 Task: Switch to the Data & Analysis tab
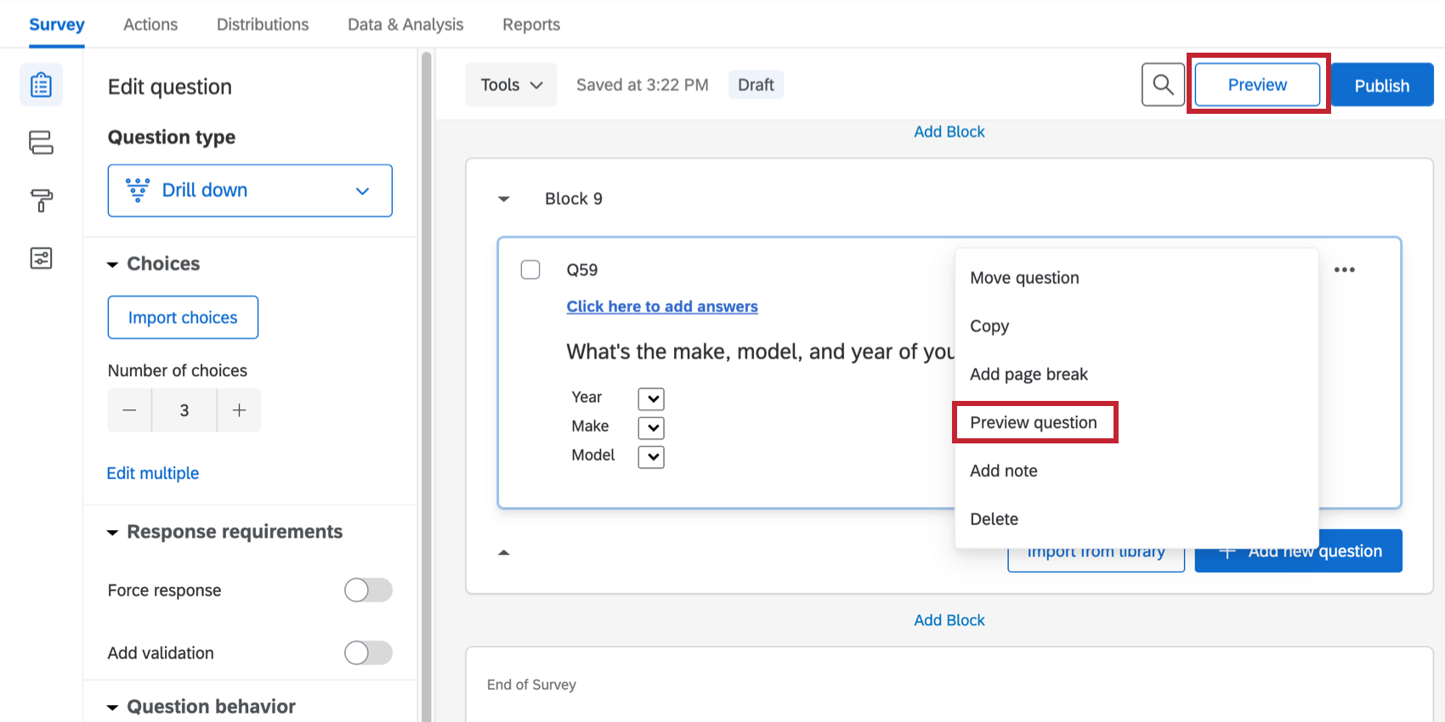point(405,25)
